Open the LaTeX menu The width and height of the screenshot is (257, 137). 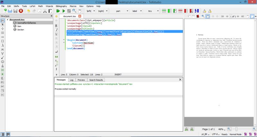point(32,6)
